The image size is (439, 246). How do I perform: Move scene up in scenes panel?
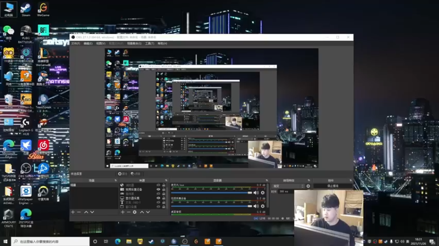(86, 212)
